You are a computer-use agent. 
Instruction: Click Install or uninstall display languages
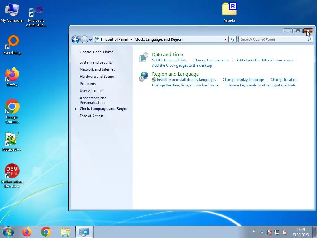[x=186, y=80]
